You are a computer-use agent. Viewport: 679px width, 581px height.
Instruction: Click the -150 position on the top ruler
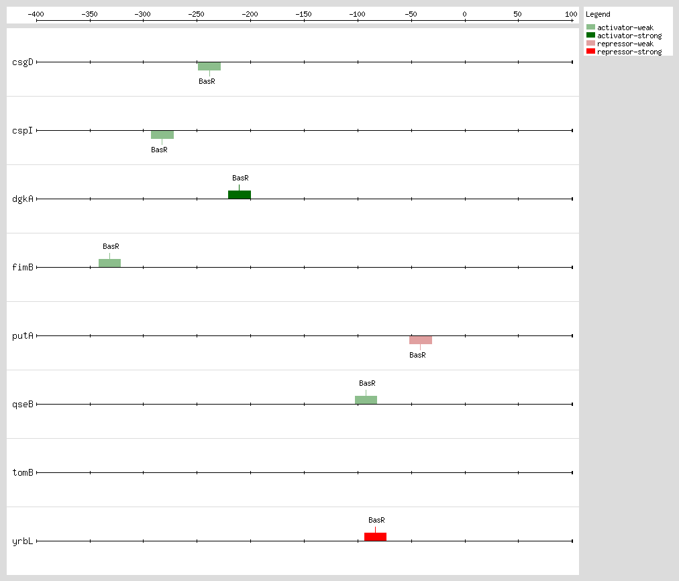tap(303, 14)
